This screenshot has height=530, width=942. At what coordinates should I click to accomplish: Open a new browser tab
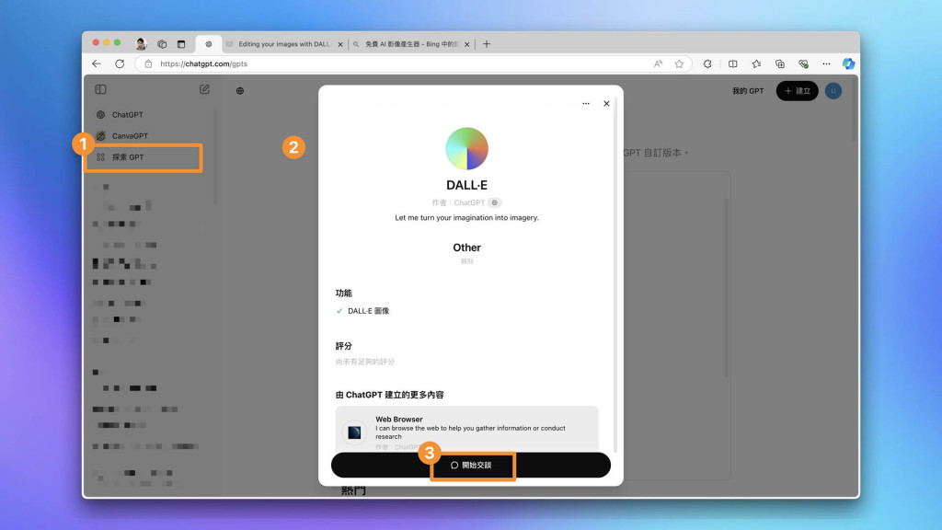487,44
